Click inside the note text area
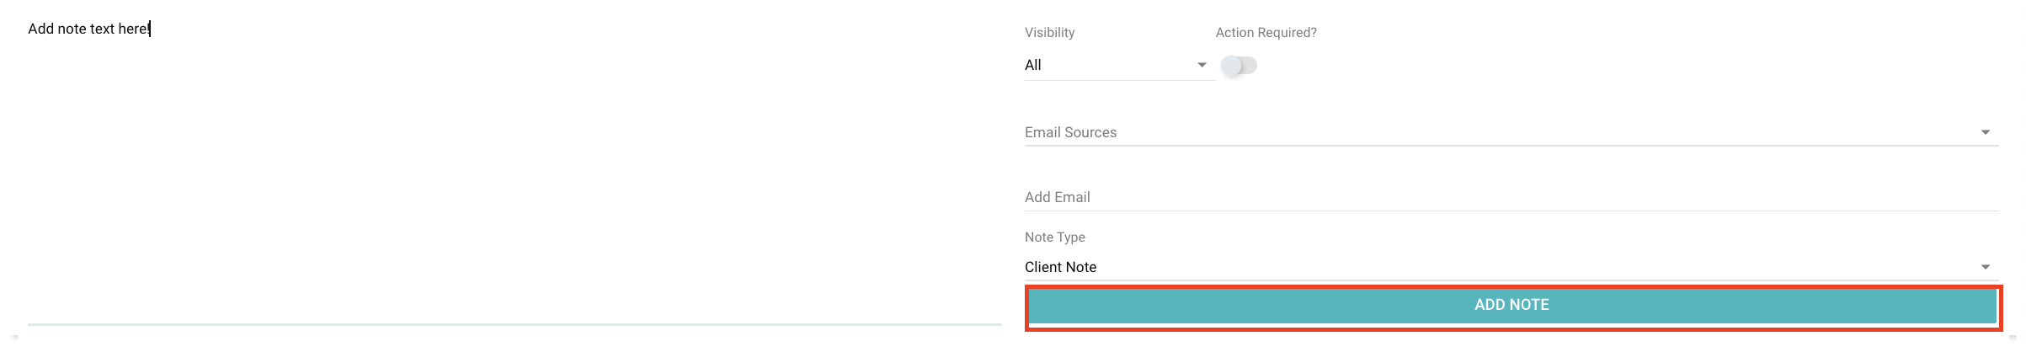This screenshot has width=2026, height=352. (514, 168)
